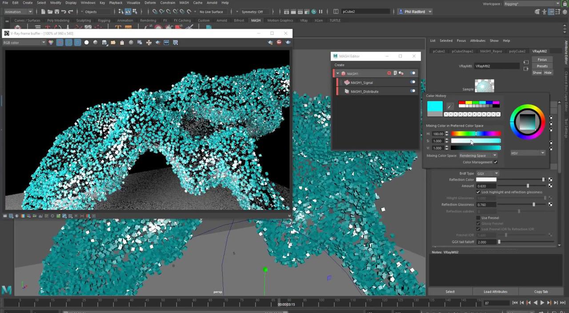Viewport: 569px width, 313px height.
Task: Click redo arrow in Maya status line
Action: pyautogui.click(x=70, y=12)
